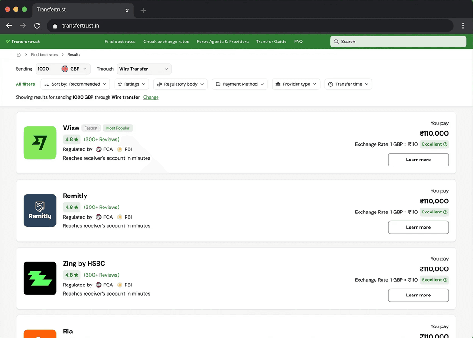473x338 pixels.
Task: Expand the Regulatory body filter
Action: pos(181,84)
